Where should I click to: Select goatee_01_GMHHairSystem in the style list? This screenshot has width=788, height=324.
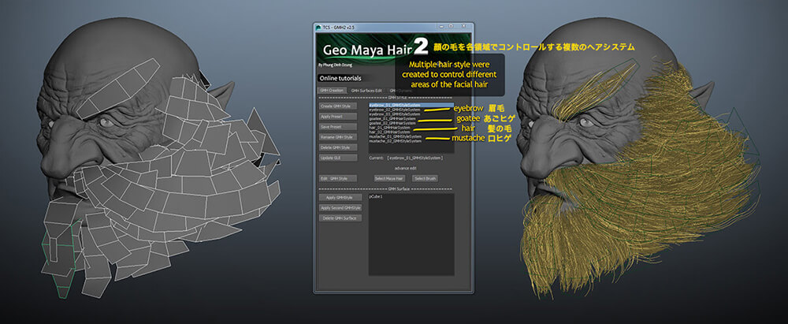pos(411,119)
